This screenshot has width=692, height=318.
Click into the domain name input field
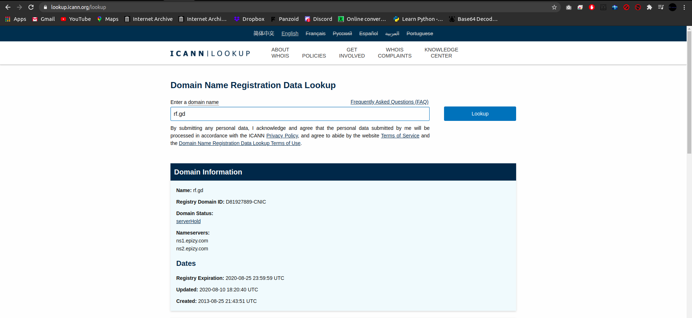(x=300, y=114)
